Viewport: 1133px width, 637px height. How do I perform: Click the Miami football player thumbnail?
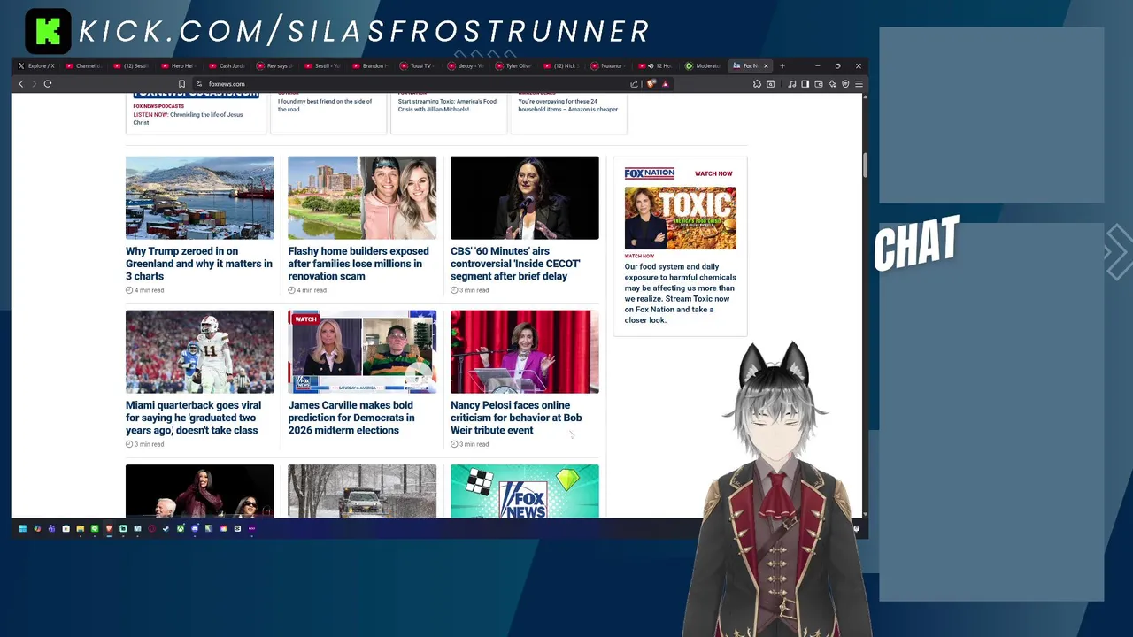pyautogui.click(x=199, y=352)
